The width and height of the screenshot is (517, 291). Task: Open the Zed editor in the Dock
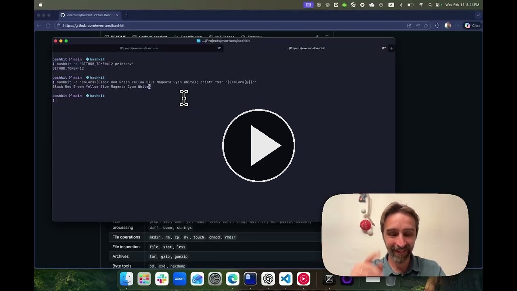pyautogui.click(x=329, y=279)
